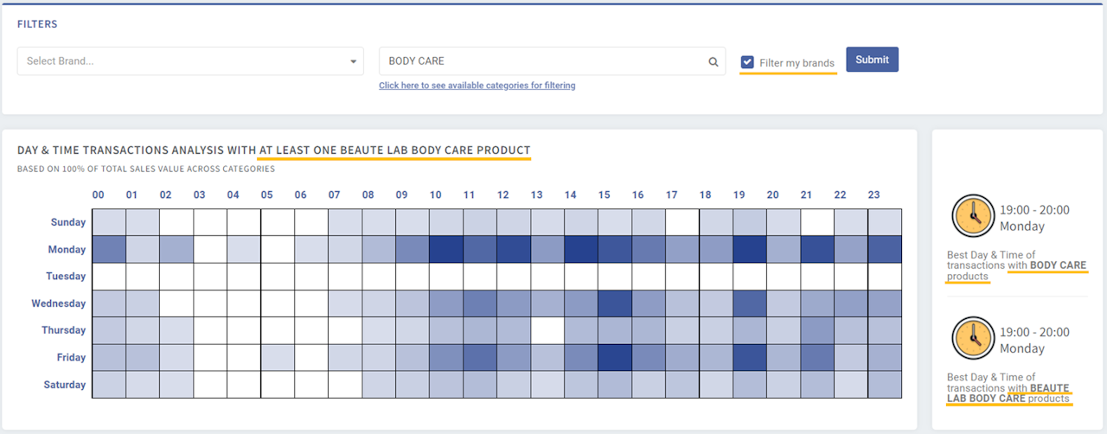The width and height of the screenshot is (1107, 434).
Task: Click the hour 00 column header
Action: (x=99, y=195)
